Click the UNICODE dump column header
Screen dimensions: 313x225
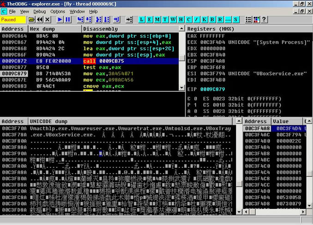pyautogui.click(x=134, y=121)
